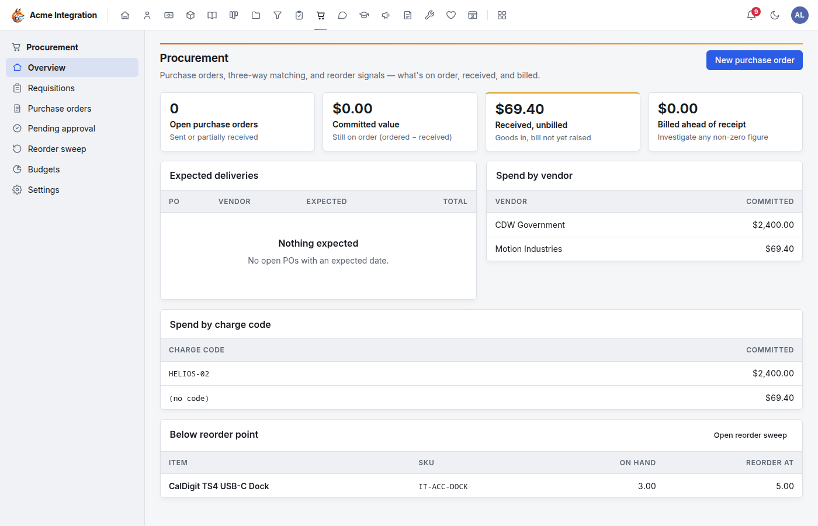This screenshot has width=818, height=526.
Task: Click the shopping cart Procurement icon
Action: 321,15
